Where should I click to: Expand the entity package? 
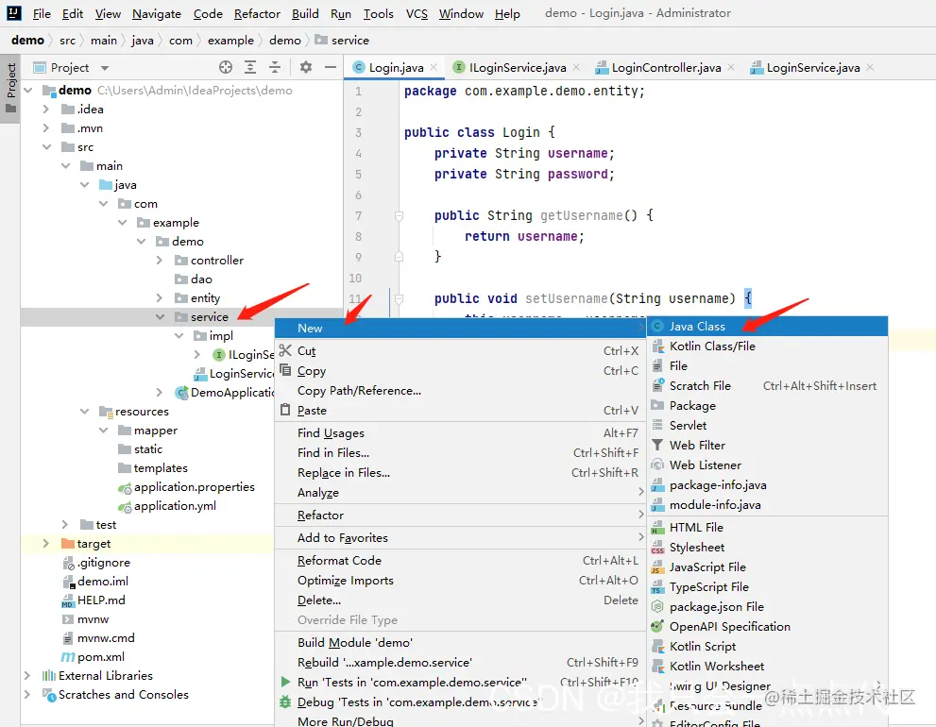coord(160,297)
